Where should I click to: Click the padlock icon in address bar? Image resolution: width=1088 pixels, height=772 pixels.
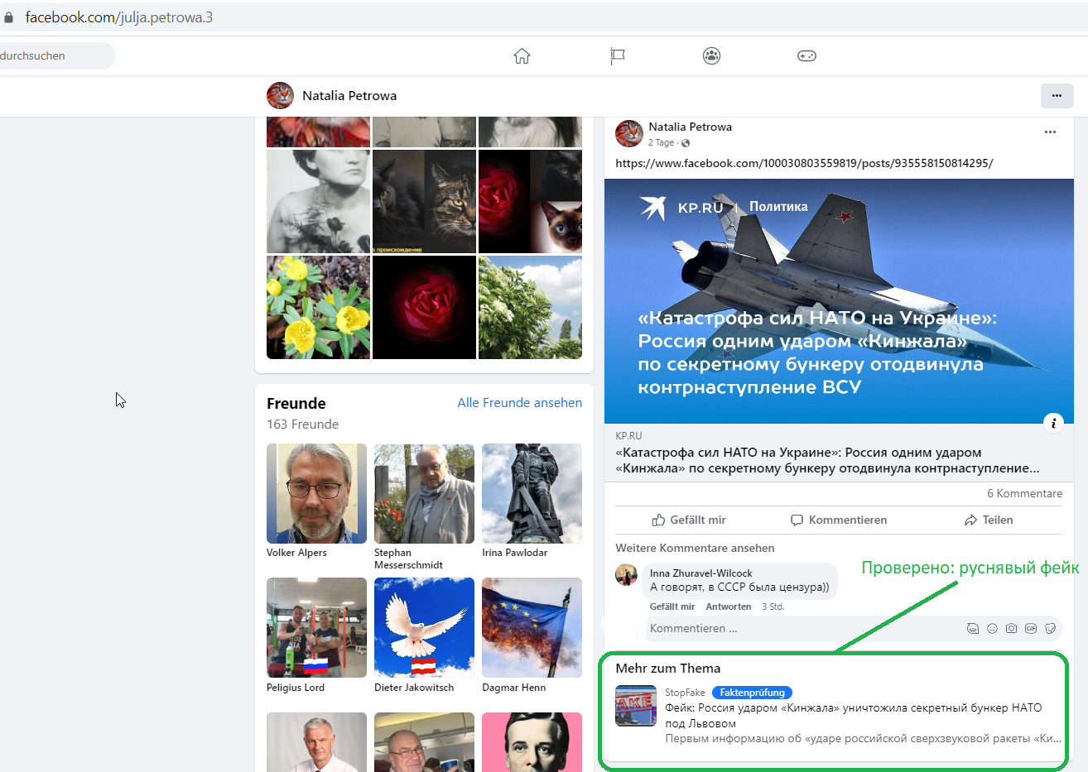point(9,17)
